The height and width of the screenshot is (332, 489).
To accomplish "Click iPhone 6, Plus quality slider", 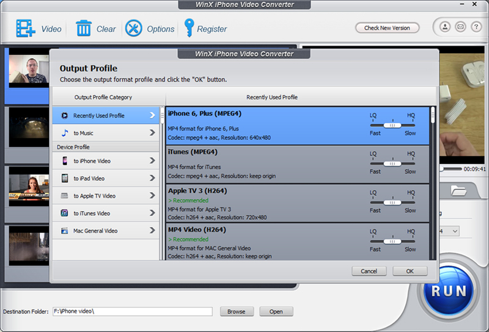I will (x=392, y=125).
